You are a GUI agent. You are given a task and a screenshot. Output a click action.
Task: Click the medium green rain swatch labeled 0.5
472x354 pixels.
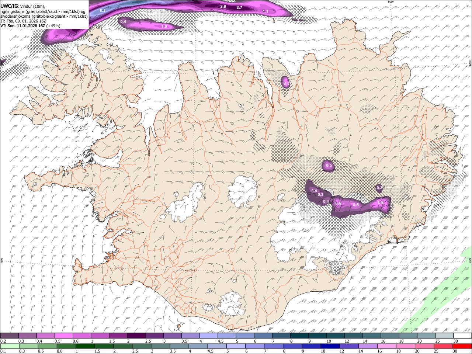(x=47, y=346)
